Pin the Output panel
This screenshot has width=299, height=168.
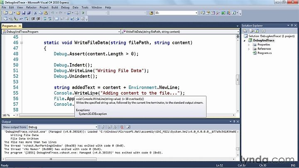[x=234, y=122]
